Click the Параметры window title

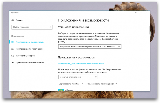point(14,13)
